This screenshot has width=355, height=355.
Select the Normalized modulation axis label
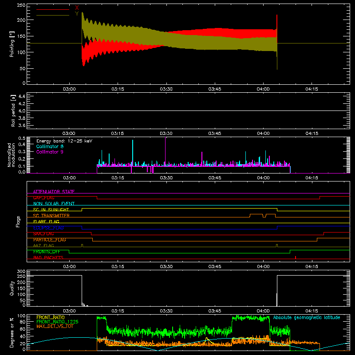click(11, 155)
